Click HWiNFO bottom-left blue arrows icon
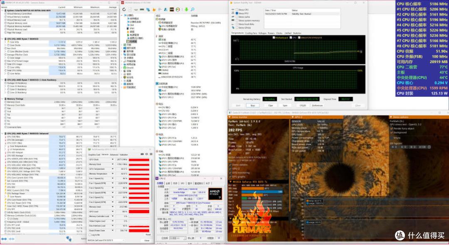 coord(4,238)
